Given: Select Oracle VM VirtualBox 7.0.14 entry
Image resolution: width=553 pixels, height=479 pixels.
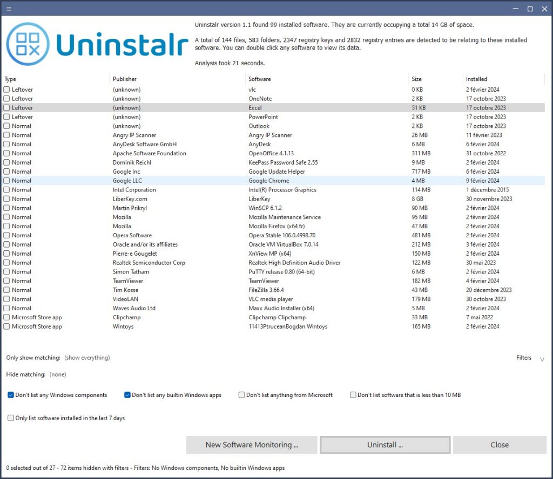Looking at the screenshot, I should tap(274, 244).
